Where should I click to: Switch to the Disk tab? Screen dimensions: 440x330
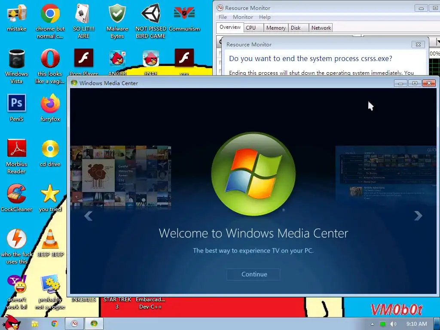click(299, 28)
